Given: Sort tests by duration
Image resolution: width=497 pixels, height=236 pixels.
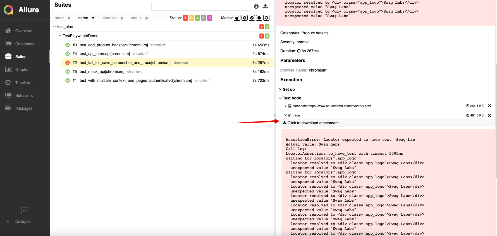Looking at the screenshot, I should tap(113, 18).
